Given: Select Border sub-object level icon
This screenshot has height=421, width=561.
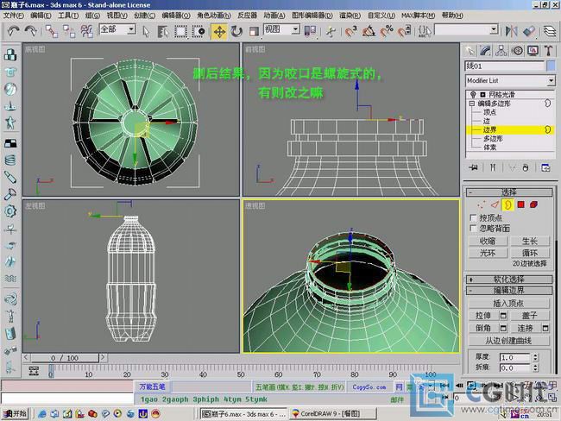Looking at the screenshot, I should (x=507, y=204).
